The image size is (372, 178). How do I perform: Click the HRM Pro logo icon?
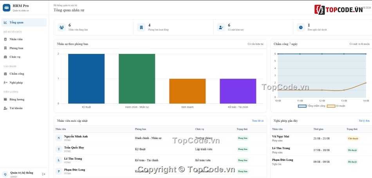[6, 7]
